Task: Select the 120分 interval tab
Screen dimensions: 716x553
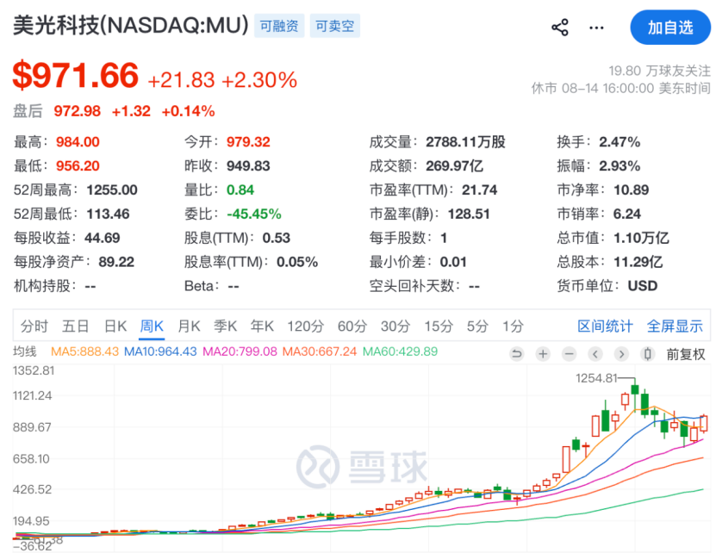Action: tap(306, 326)
